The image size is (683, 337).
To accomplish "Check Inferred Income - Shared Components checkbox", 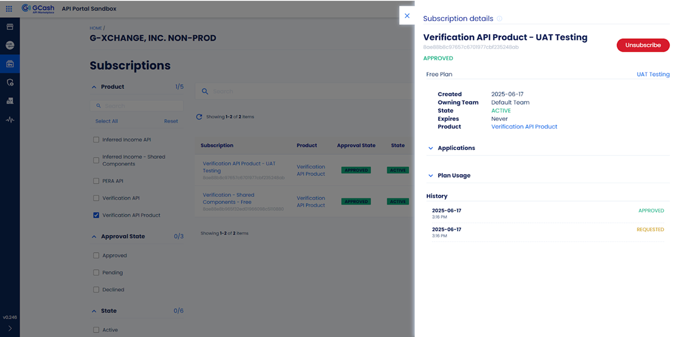I will pos(96,160).
